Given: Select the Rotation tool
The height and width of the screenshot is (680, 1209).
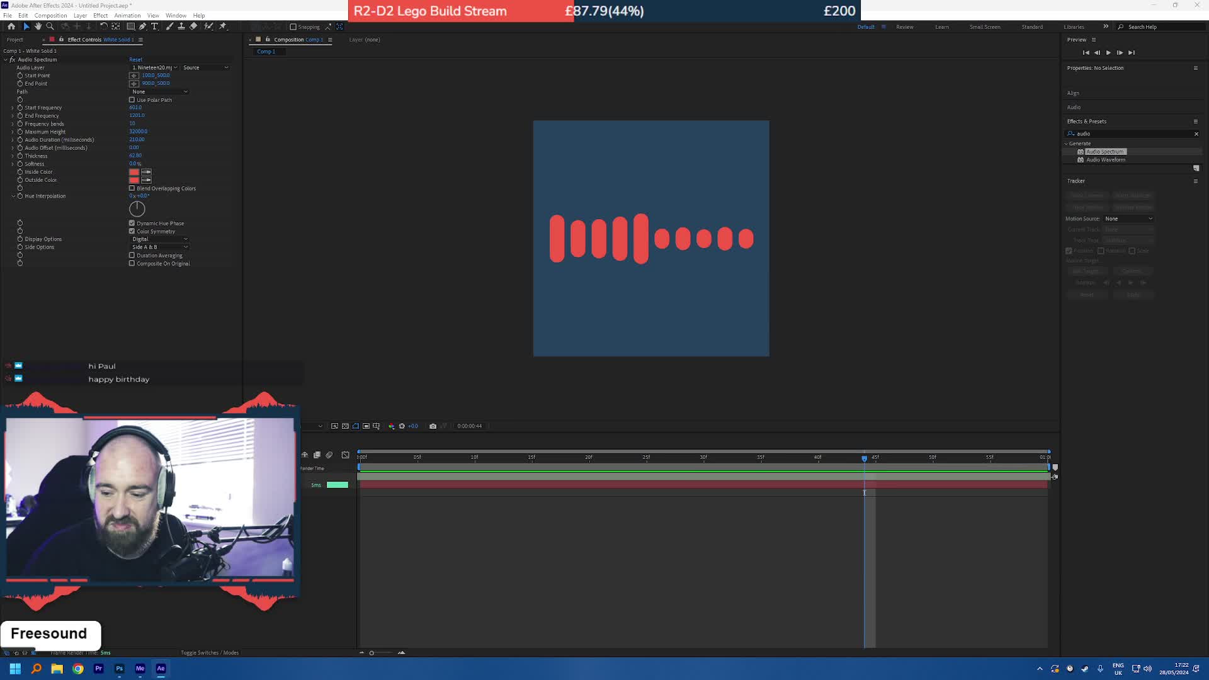Looking at the screenshot, I should (103, 26).
